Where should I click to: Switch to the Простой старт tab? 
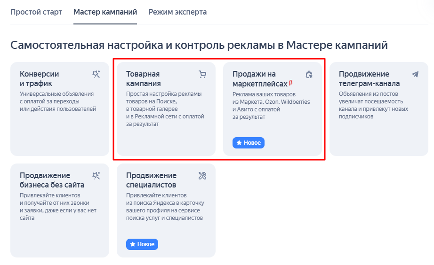point(36,12)
